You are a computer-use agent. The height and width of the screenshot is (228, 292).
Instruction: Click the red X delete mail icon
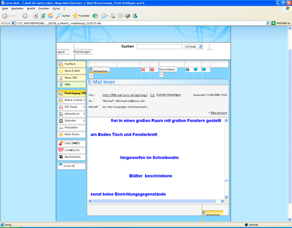click(143, 70)
